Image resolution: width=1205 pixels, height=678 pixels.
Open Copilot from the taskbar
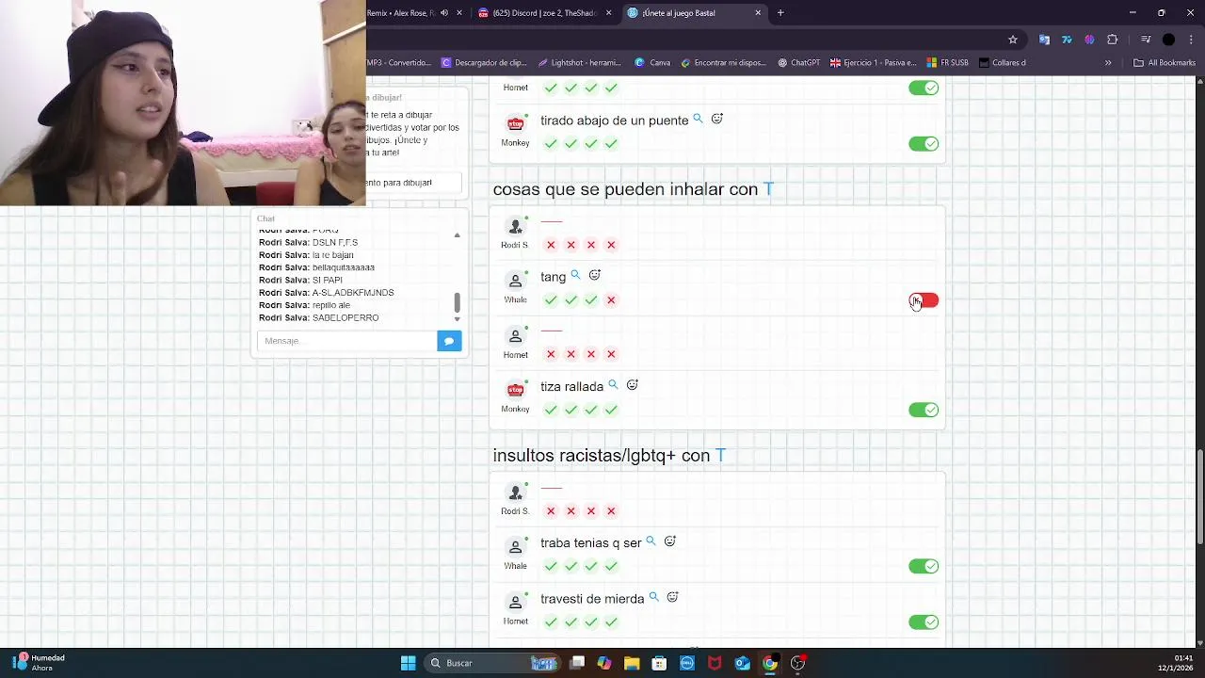(x=603, y=663)
